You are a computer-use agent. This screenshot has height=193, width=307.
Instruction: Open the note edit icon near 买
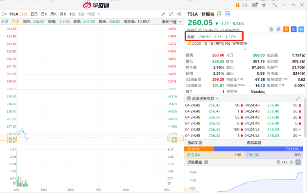(x=279, y=29)
